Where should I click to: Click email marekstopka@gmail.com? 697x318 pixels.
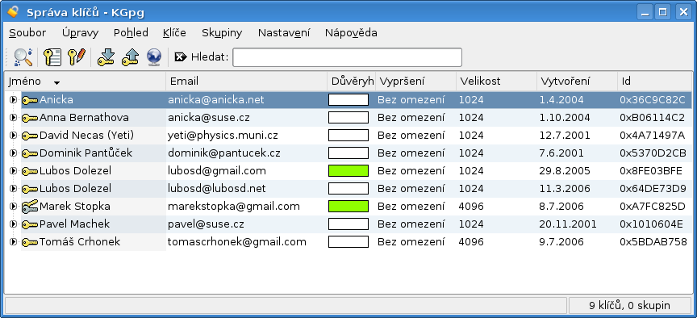pos(234,207)
